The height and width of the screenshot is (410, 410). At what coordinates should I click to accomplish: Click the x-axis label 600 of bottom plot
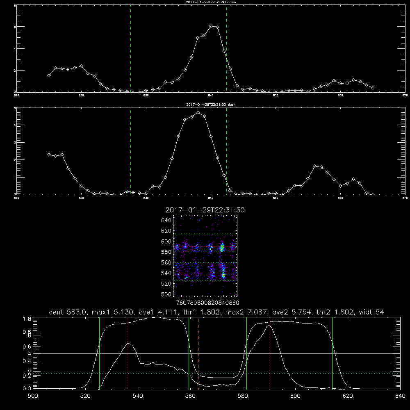pos(296,396)
